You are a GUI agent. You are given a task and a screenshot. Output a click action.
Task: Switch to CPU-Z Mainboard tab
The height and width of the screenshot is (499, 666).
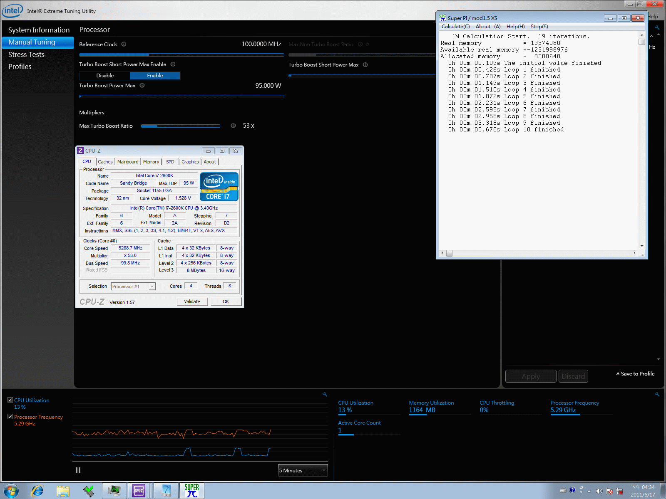coord(128,162)
